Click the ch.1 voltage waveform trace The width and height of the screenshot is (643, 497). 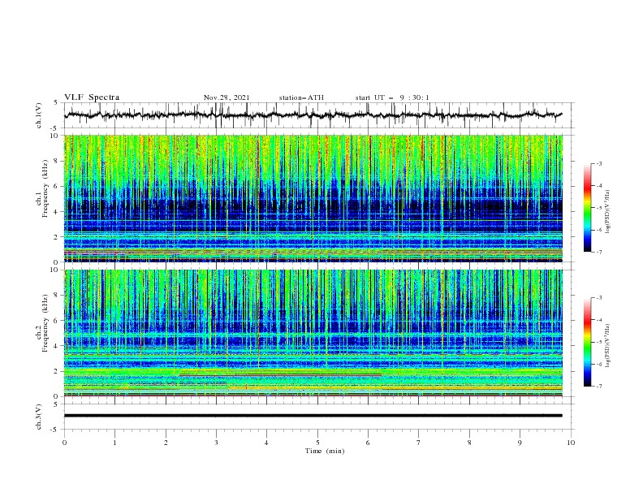pyautogui.click(x=313, y=115)
